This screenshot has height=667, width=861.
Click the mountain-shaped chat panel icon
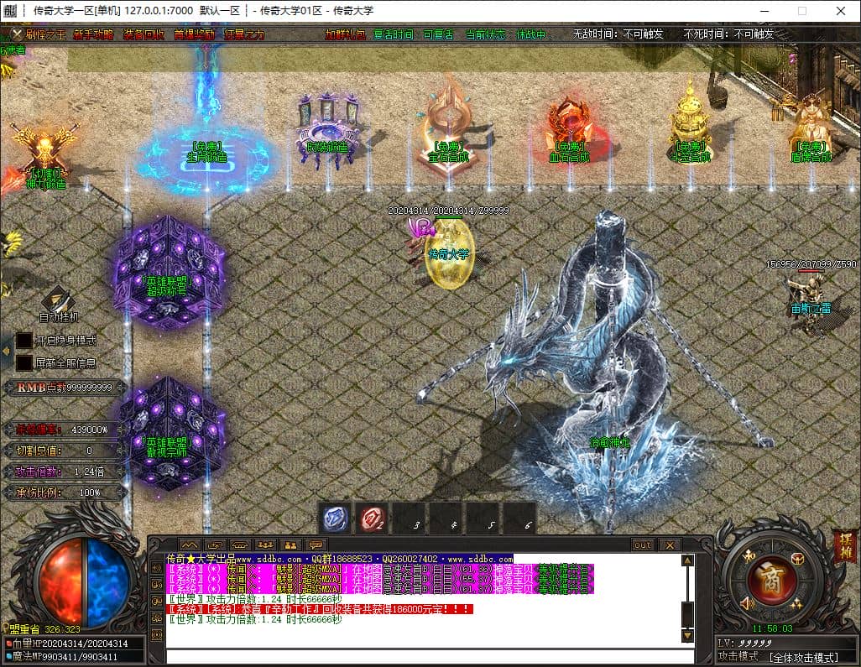click(190, 545)
